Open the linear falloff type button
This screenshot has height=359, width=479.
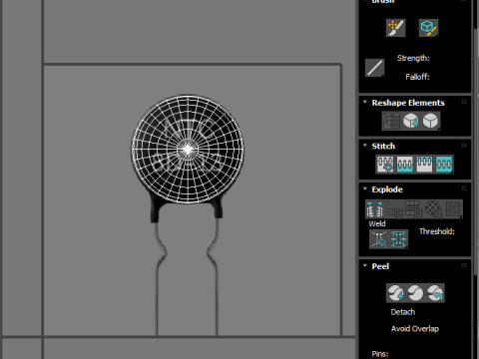(375, 68)
